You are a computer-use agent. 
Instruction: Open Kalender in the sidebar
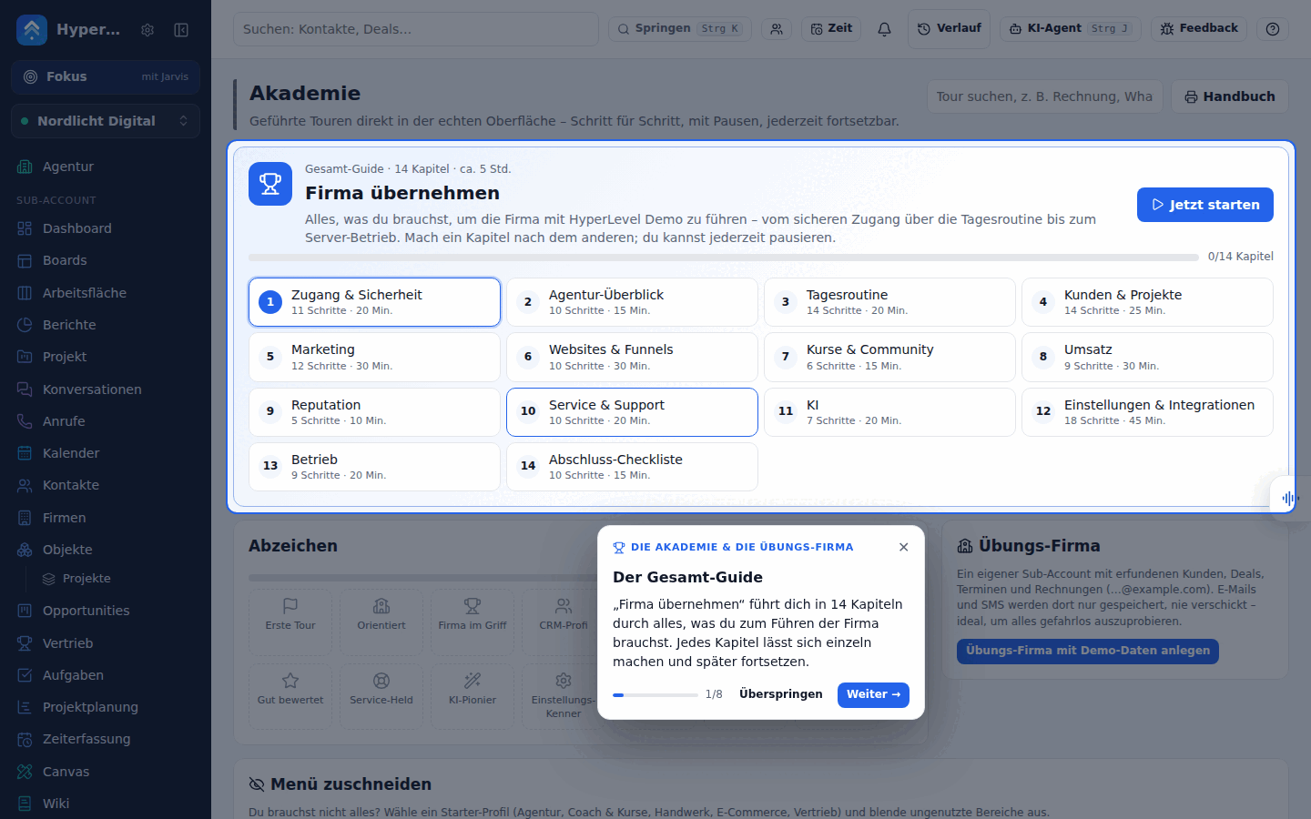tap(106, 453)
